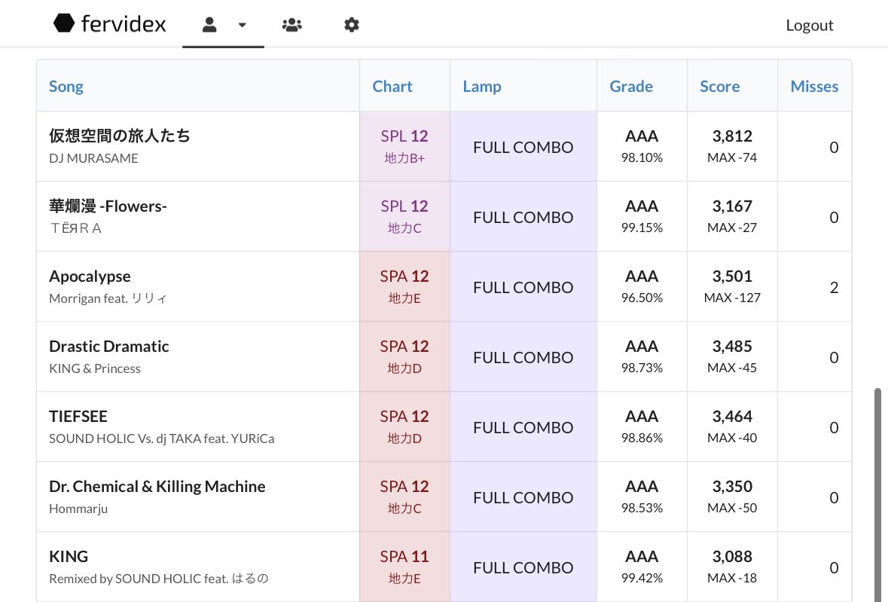The width and height of the screenshot is (888, 602).
Task: Click the Logout link
Action: (809, 25)
